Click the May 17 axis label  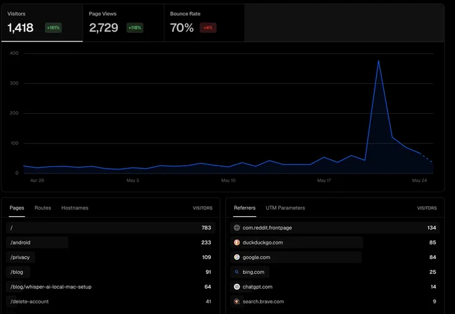click(324, 181)
